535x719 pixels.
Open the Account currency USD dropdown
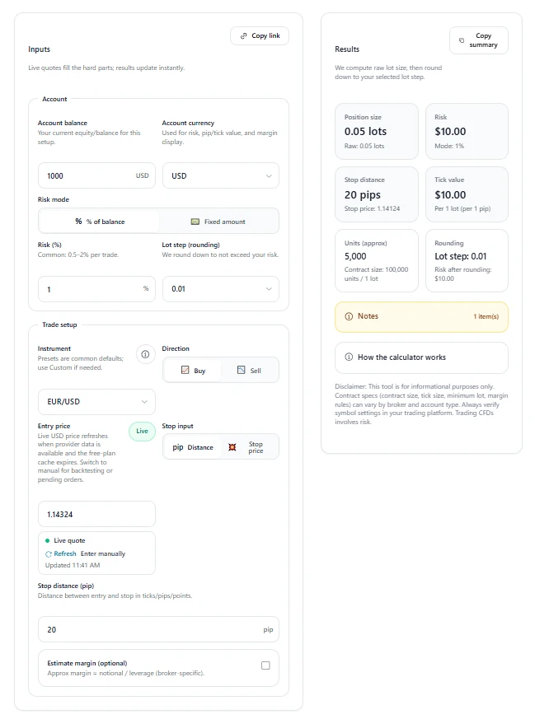coord(221,175)
